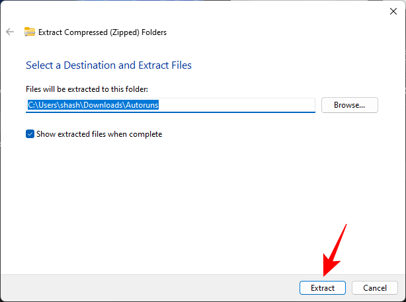Click the 'Select a Destination and Extract Files' heading

(108, 65)
